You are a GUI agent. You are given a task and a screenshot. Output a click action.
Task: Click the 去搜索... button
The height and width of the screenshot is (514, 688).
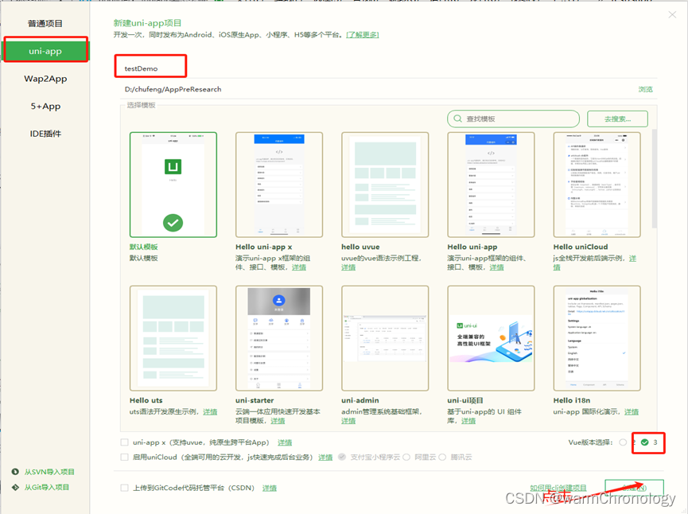(x=617, y=119)
